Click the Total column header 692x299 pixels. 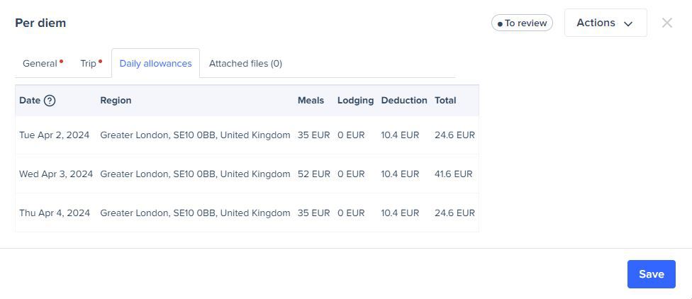pos(445,101)
